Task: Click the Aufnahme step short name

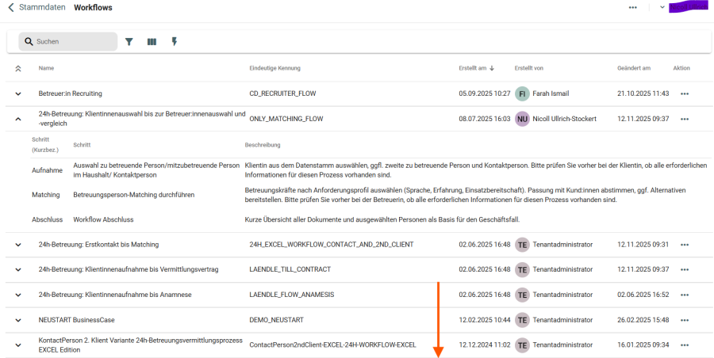Action: tap(48, 170)
